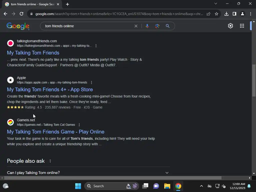Open the Windows taskbar Search box
The image size is (256, 192).
coord(111,186)
